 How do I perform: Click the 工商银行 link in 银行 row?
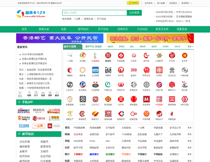click(78, 154)
